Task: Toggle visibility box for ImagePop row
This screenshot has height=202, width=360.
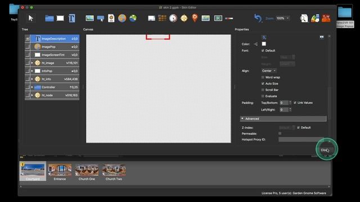Action: tap(28, 47)
